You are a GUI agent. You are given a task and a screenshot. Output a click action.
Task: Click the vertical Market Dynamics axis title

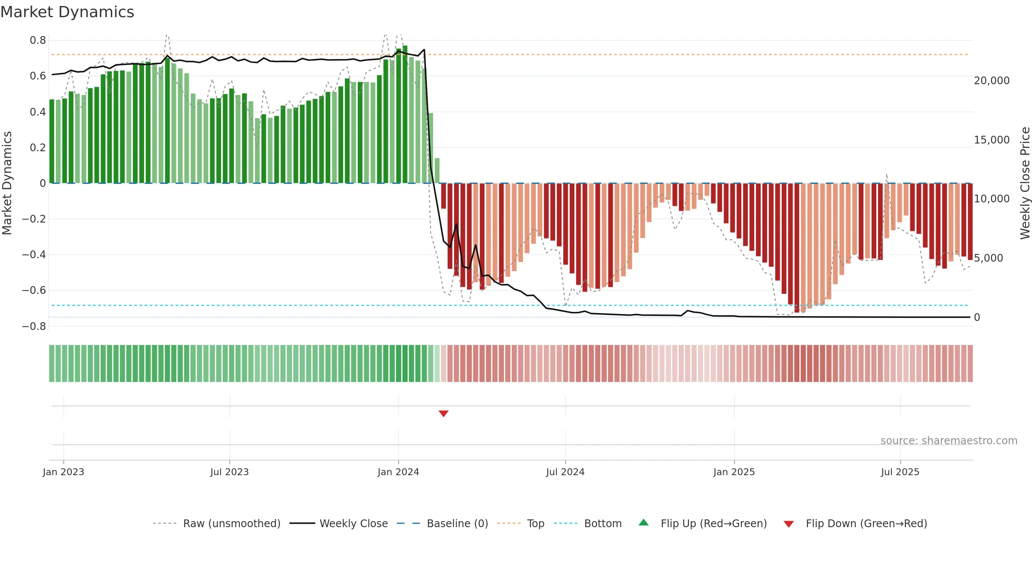(7, 183)
